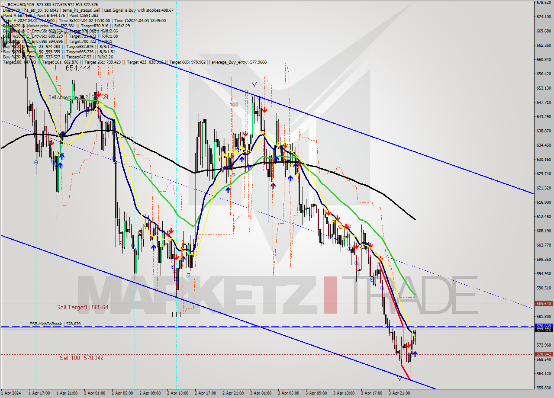Click the red 585.640 price tag
Screen dimensions: 554x398
[x=544, y=303]
